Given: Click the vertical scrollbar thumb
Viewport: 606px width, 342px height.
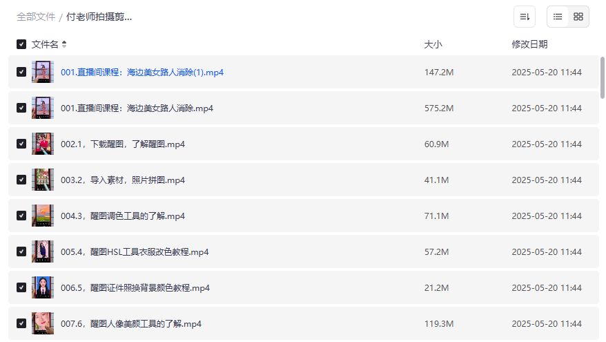Looking at the screenshot, I should click(x=602, y=78).
